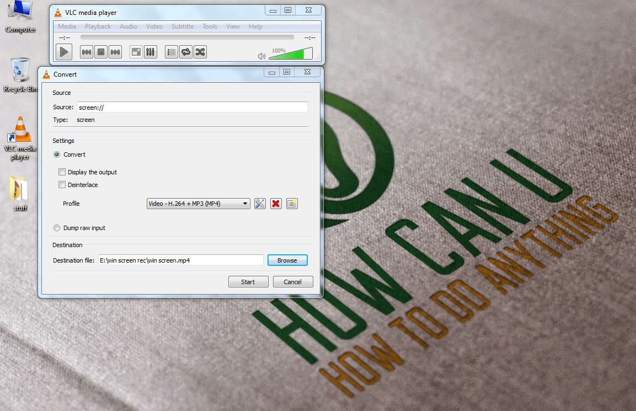Image resolution: width=636 pixels, height=411 pixels.
Task: Click the Destination file field
Action: click(x=181, y=260)
